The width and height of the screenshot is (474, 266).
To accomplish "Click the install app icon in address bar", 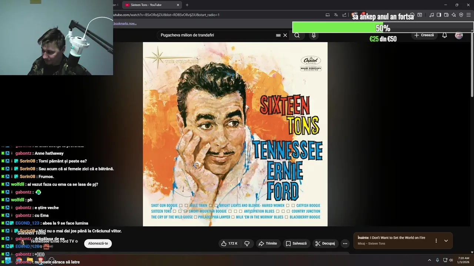I will point(327,15).
